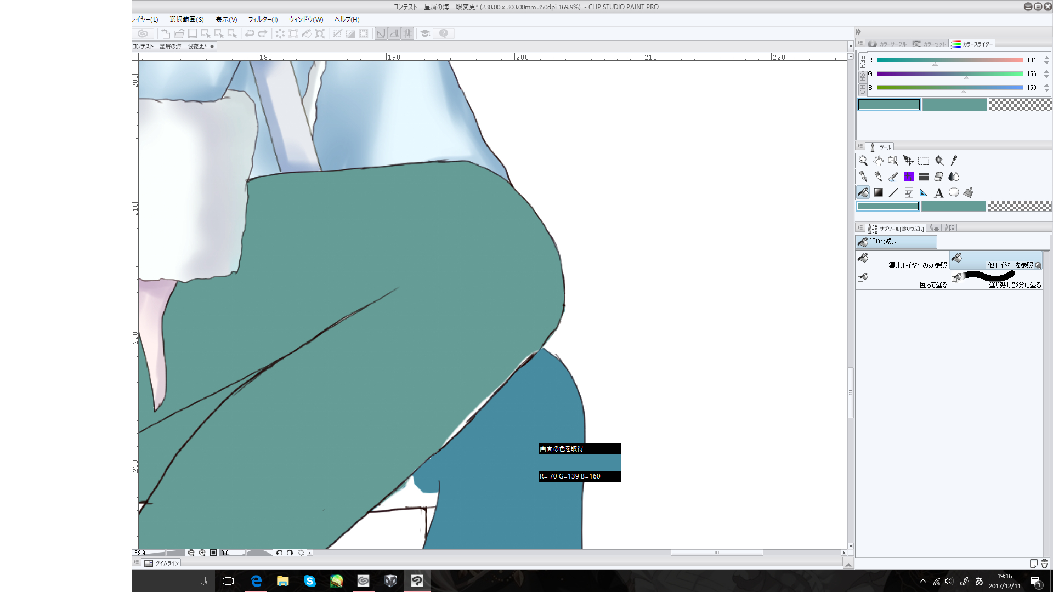The image size is (1053, 592).
Task: Select the Eyedropper tool in tool palette
Action: (x=954, y=161)
